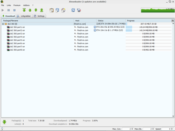
Task: Open the column chooser icon
Action: click(x=173, y=21)
